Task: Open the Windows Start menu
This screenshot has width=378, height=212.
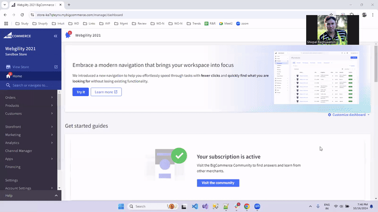Action: point(121,206)
